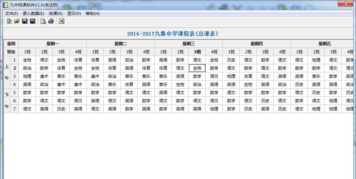
Task: Select Thursday 1班 period 1 历史 cell
Action: coord(231,60)
